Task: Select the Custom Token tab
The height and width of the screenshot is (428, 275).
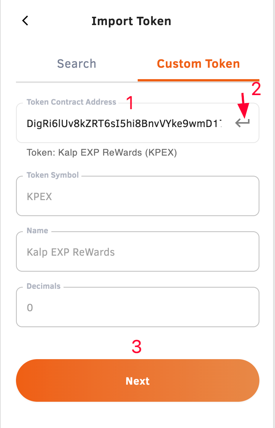Action: click(x=198, y=64)
